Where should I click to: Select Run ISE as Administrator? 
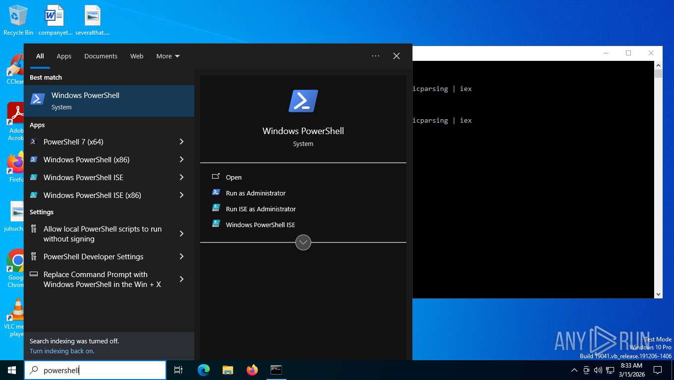261,209
